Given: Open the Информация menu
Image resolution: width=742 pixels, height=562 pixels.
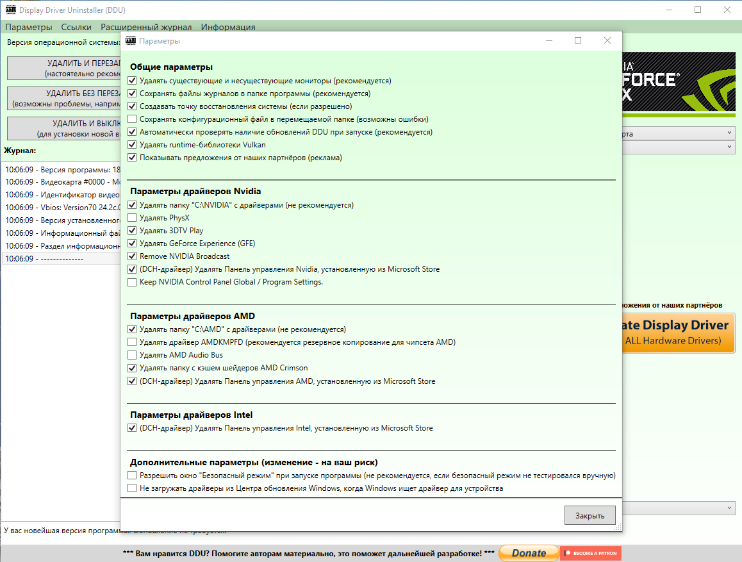Looking at the screenshot, I should pyautogui.click(x=228, y=27).
